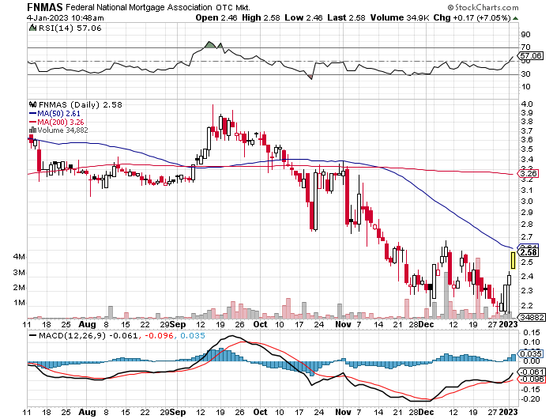
Task: Click the 2.2 label on the price axis
Action: pyautogui.click(x=527, y=305)
